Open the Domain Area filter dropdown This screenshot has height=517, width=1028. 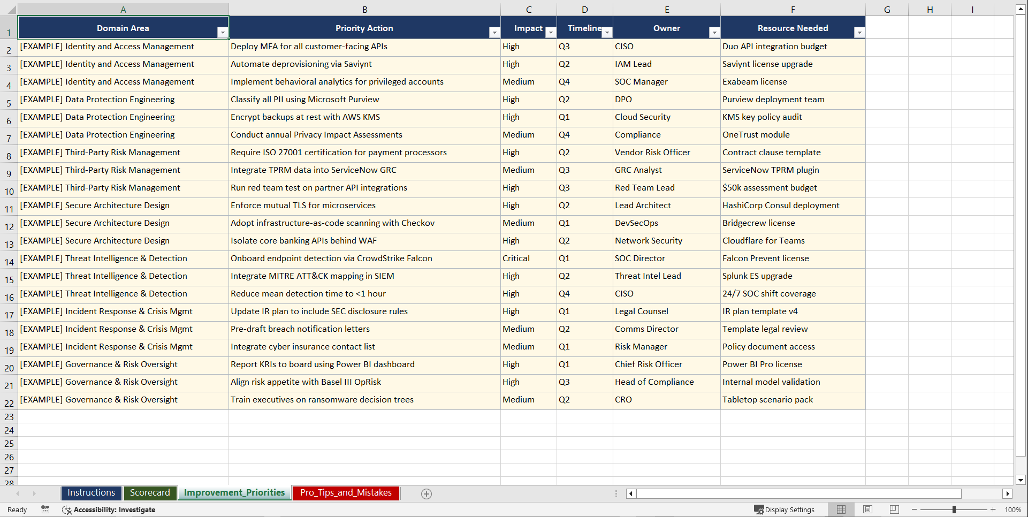[x=223, y=32]
